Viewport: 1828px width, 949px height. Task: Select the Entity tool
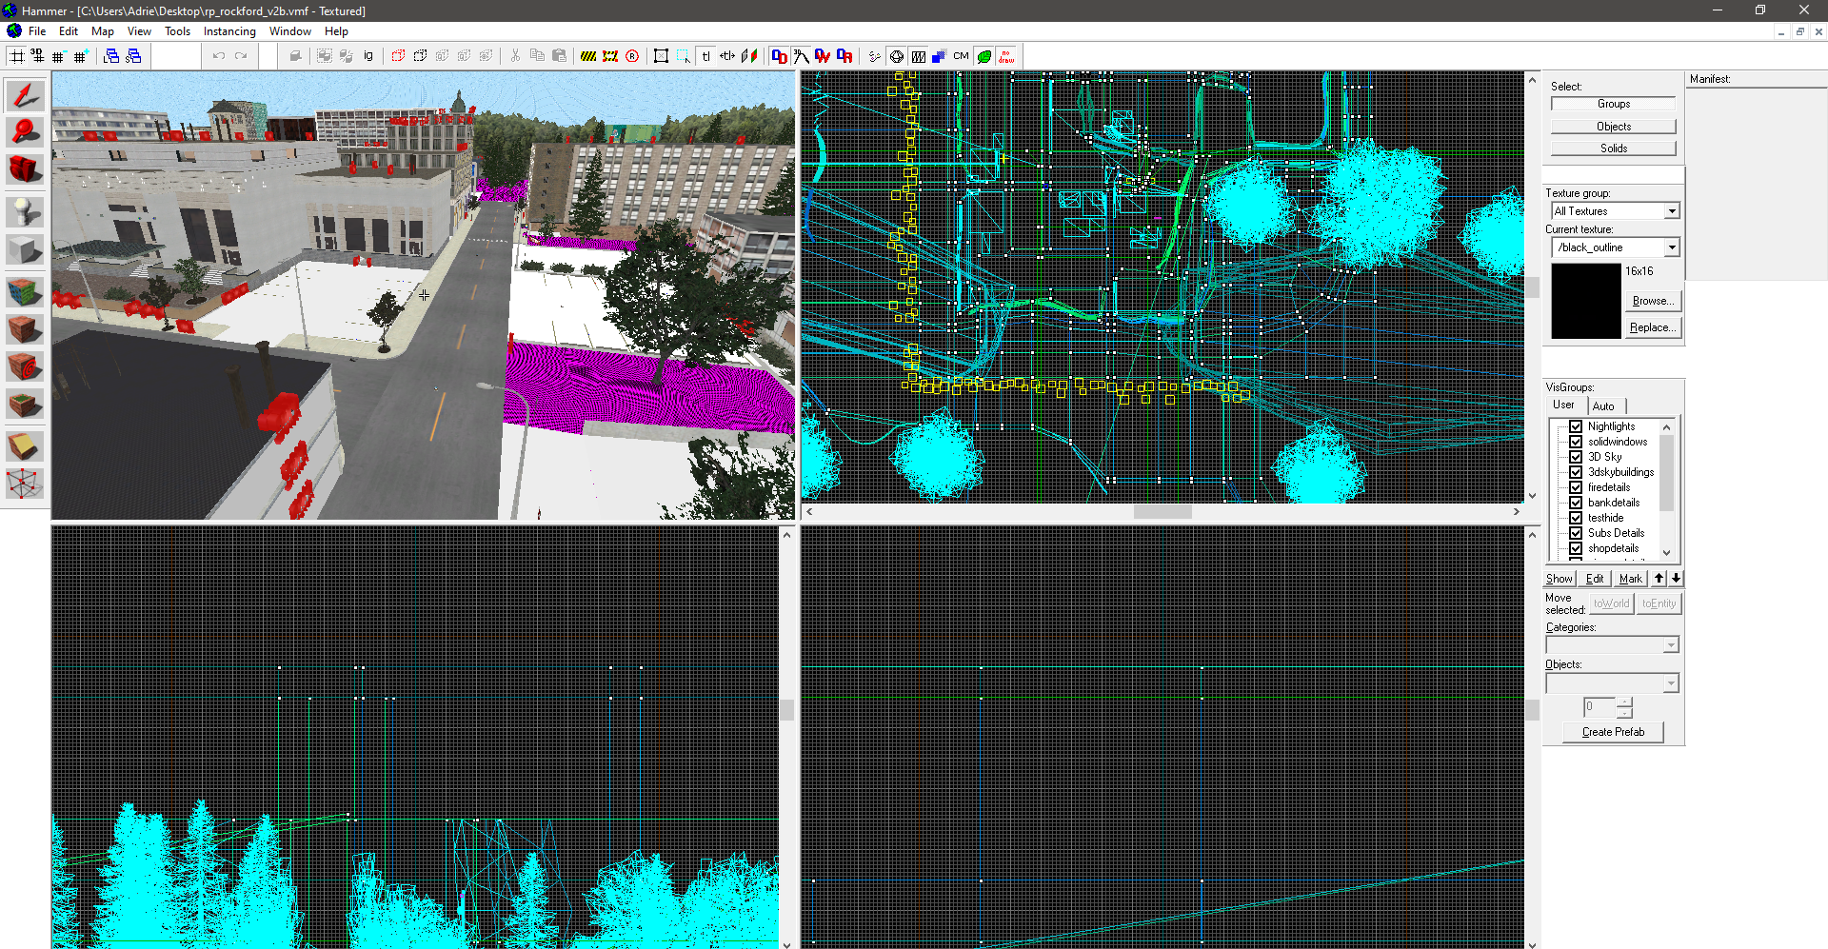25,211
